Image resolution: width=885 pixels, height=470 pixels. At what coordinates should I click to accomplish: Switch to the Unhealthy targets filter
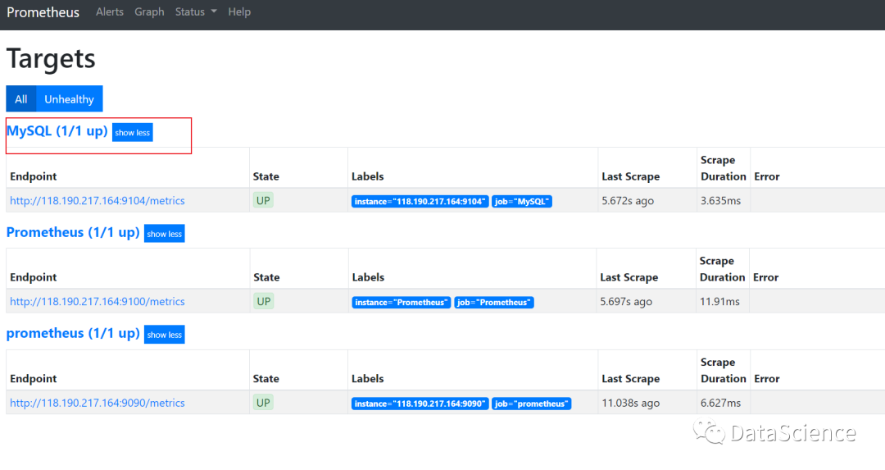pyautogui.click(x=69, y=99)
